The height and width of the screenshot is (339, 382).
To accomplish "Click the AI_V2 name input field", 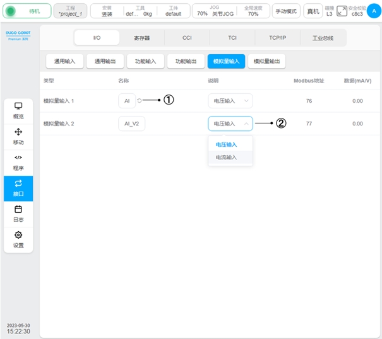I will 131,124.
